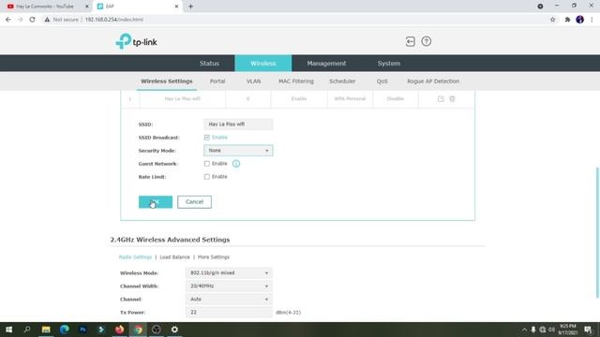Enable Rate Limit checkbox
This screenshot has width=600, height=337.
[207, 177]
